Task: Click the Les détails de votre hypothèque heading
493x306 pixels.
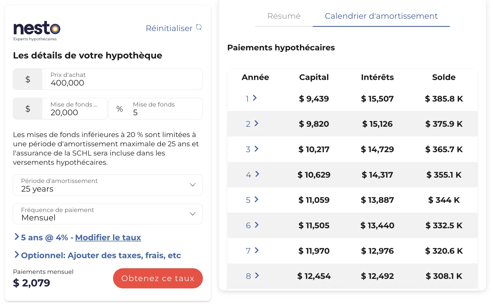Action: coord(88,55)
